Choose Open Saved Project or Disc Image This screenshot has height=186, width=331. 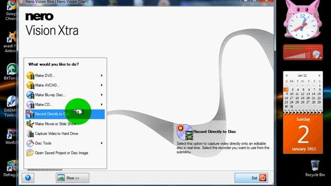[65, 153]
